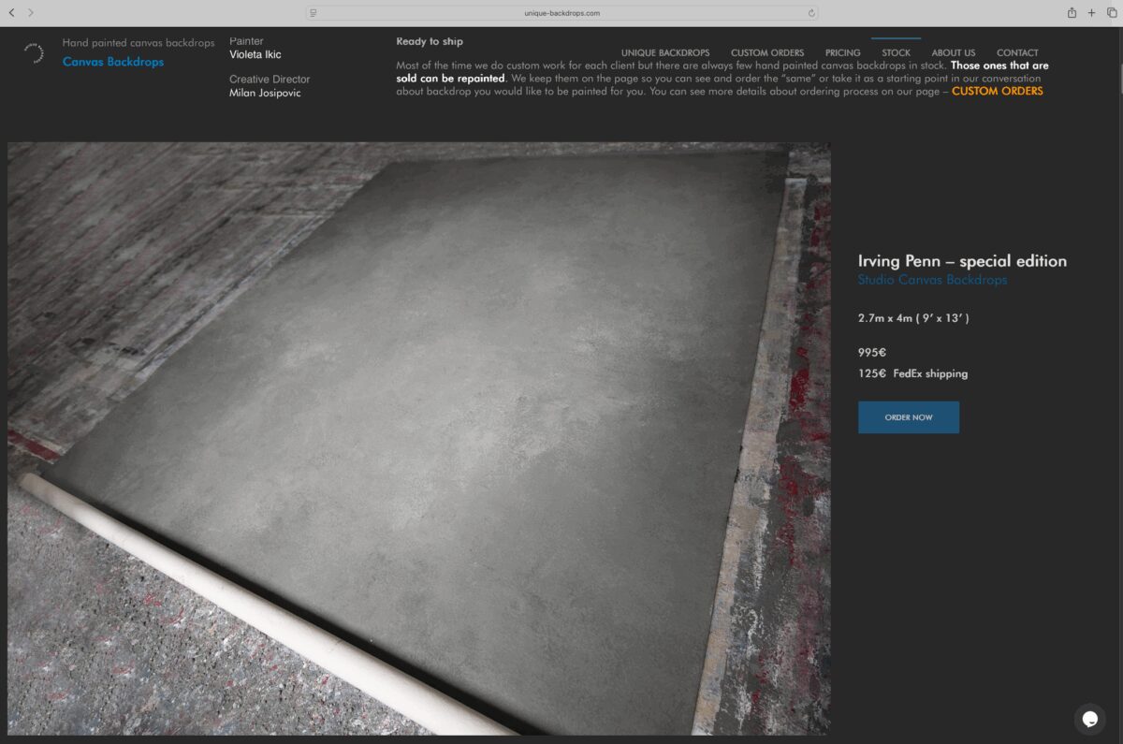Open the Unique Backdrops menu item
Screen dimensions: 1123x744
[x=665, y=53]
